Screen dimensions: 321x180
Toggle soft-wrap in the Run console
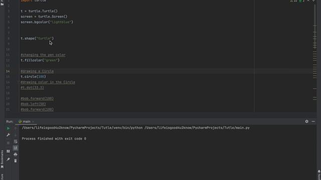click(16, 141)
